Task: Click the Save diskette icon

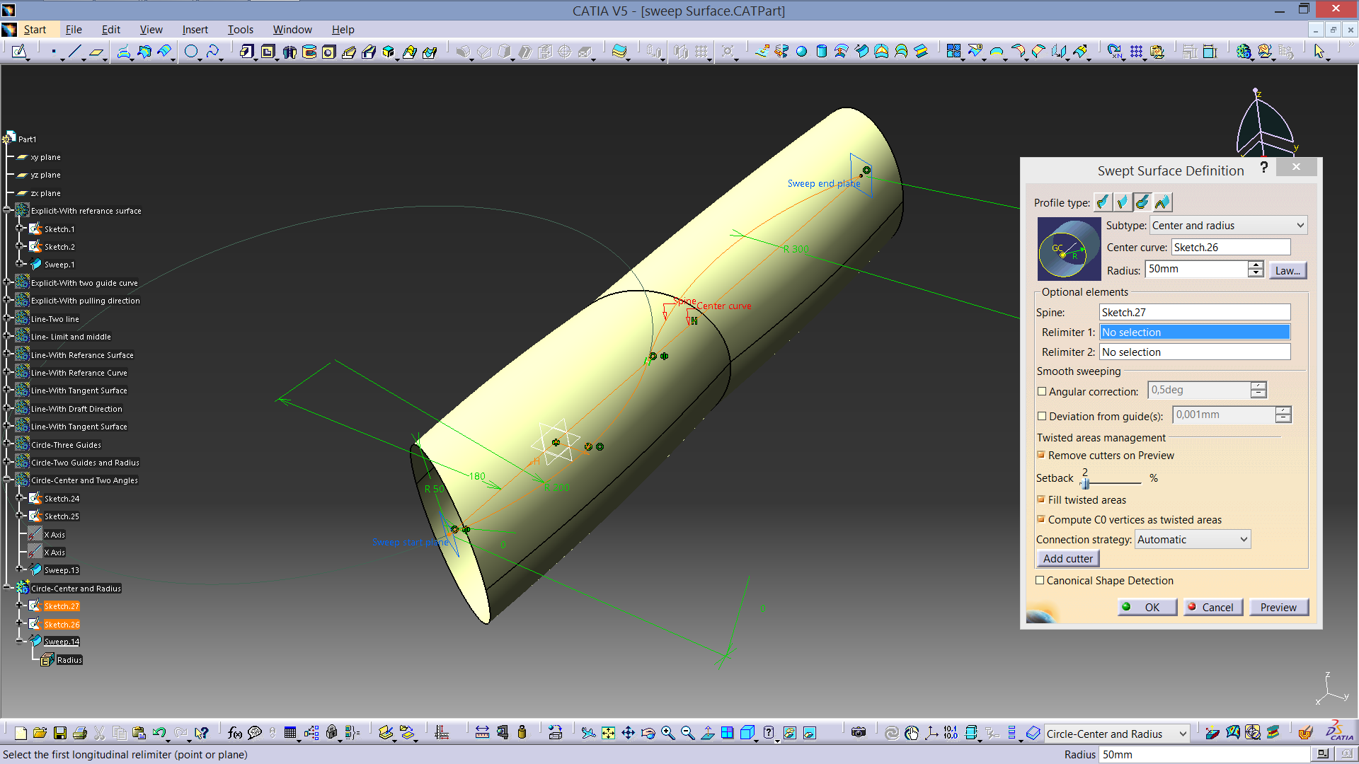Action: tap(60, 733)
